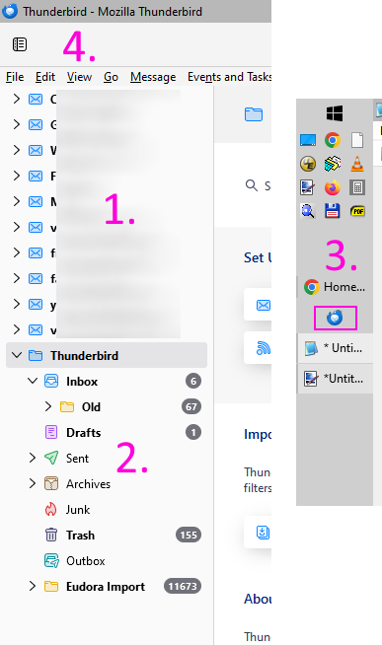Click the blank document quick launch icon
This screenshot has height=645, width=382.
pyautogui.click(x=357, y=140)
